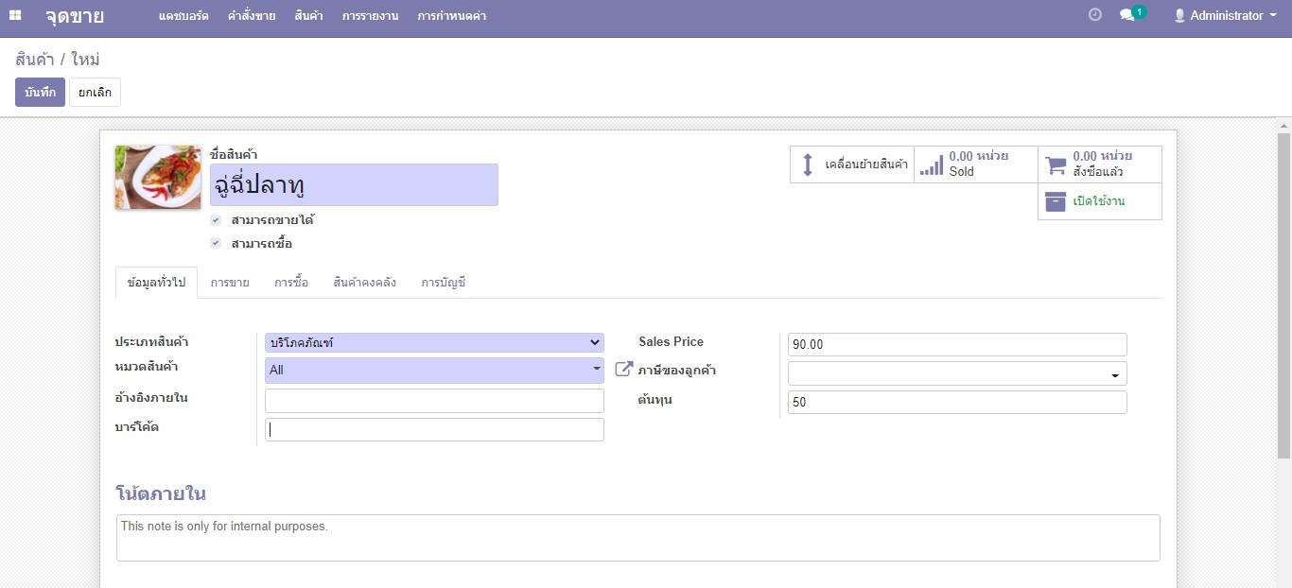
Task: Click the stock moves arrows icon
Action: point(808,164)
